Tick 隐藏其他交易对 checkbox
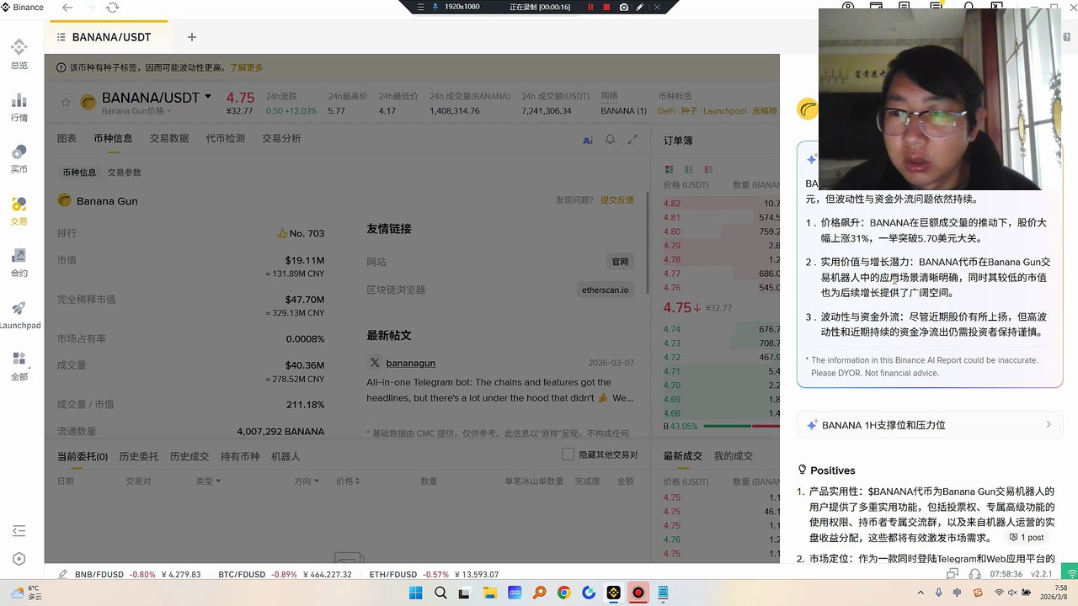Viewport: 1078px width, 606px height. pos(568,454)
